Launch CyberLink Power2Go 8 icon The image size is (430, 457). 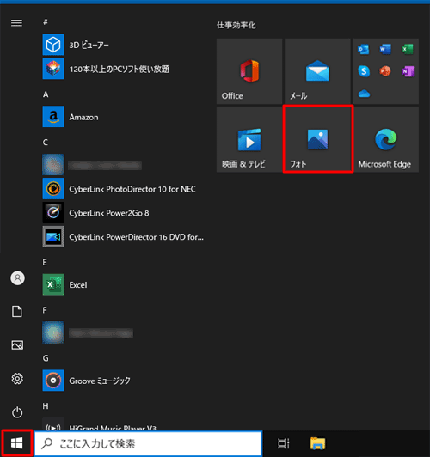click(x=53, y=212)
